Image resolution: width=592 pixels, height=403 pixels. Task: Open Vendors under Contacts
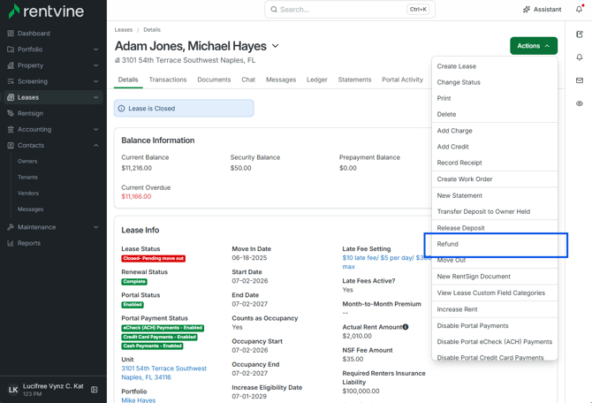28,193
